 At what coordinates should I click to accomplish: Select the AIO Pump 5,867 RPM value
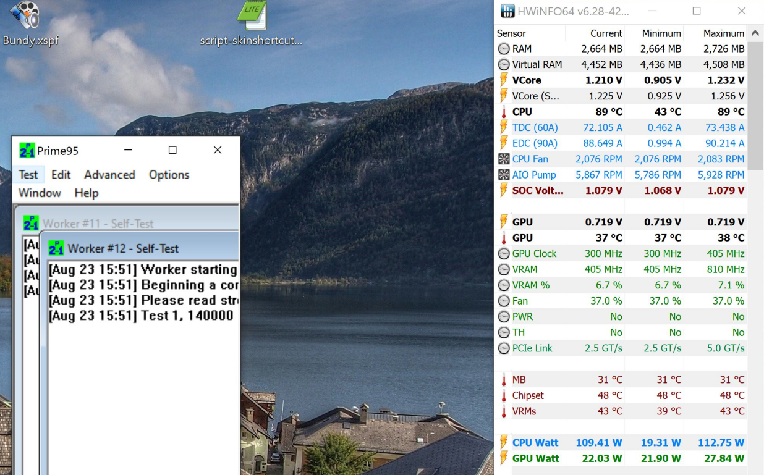[x=598, y=175]
